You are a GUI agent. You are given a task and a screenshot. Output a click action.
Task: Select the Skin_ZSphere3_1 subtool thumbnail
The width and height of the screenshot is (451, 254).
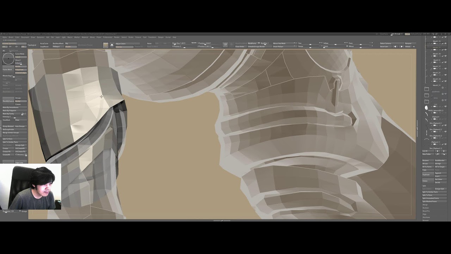coord(426,120)
